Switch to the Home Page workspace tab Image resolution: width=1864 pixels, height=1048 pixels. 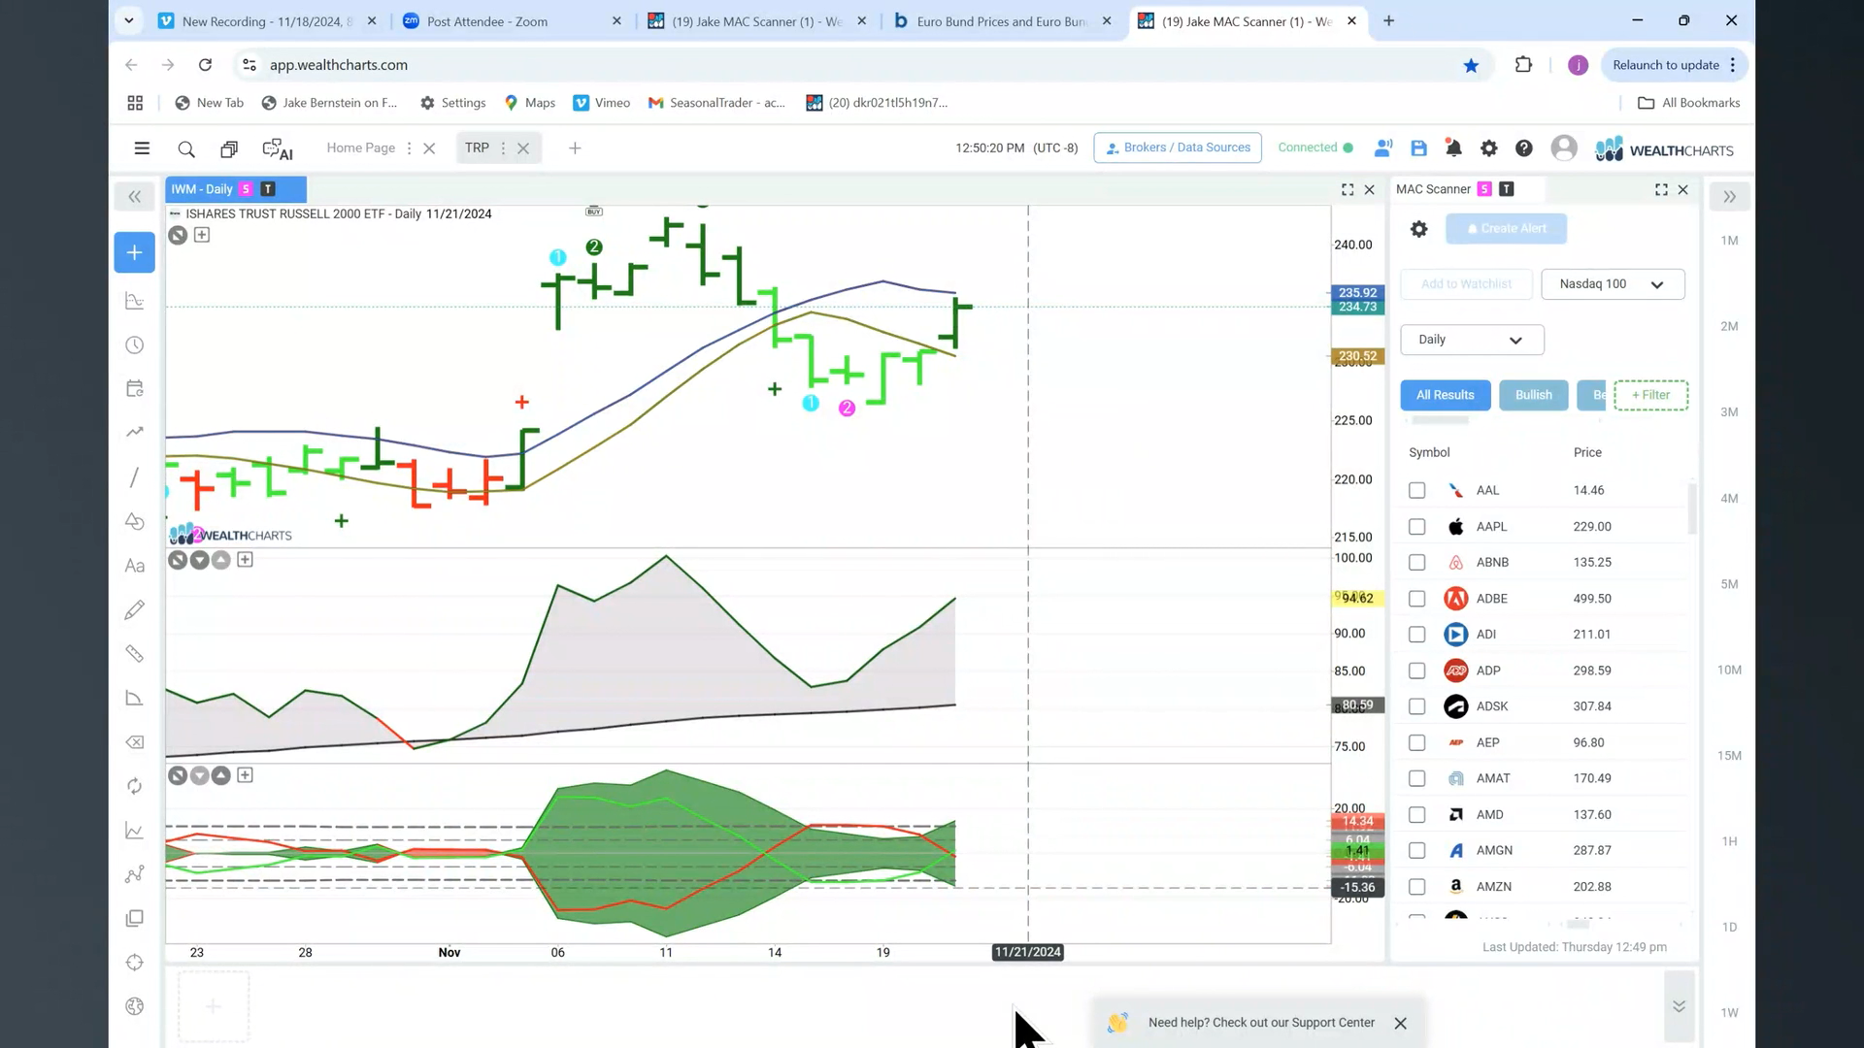360,148
